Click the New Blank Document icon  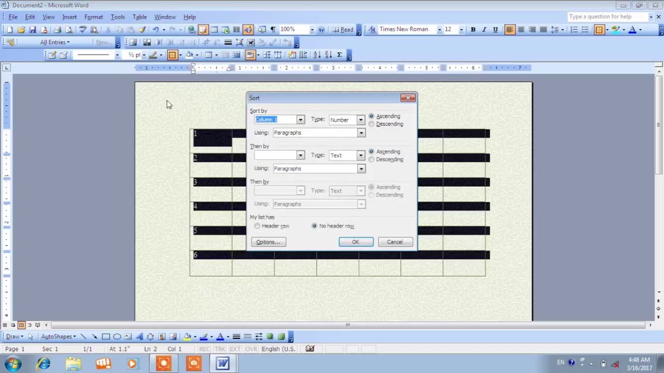[x=9, y=30]
